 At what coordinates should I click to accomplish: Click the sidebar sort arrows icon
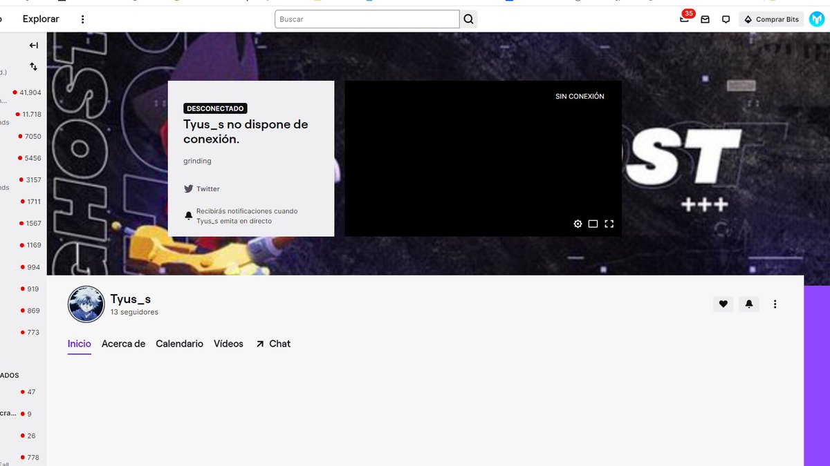[33, 67]
